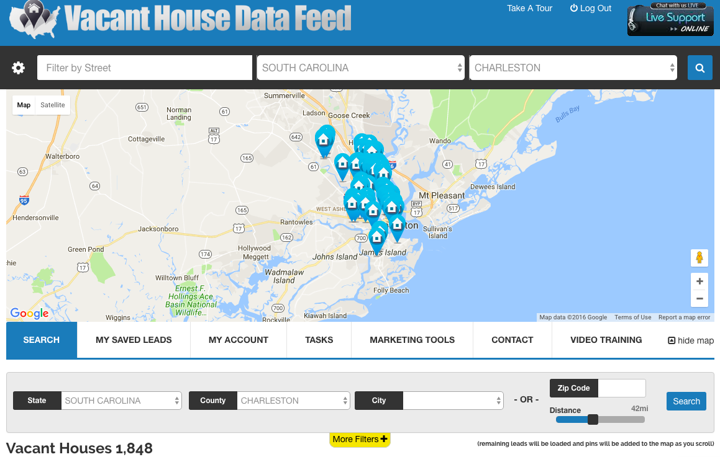Viewport: 720px width, 457px height.
Task: Click the Walterboro map label
Action: (x=63, y=156)
